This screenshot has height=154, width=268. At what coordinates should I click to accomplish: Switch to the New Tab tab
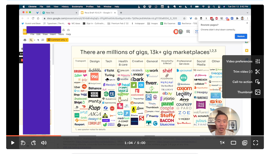pos(59,13)
